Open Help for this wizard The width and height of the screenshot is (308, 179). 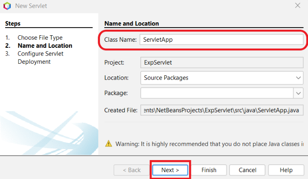coord(286,170)
